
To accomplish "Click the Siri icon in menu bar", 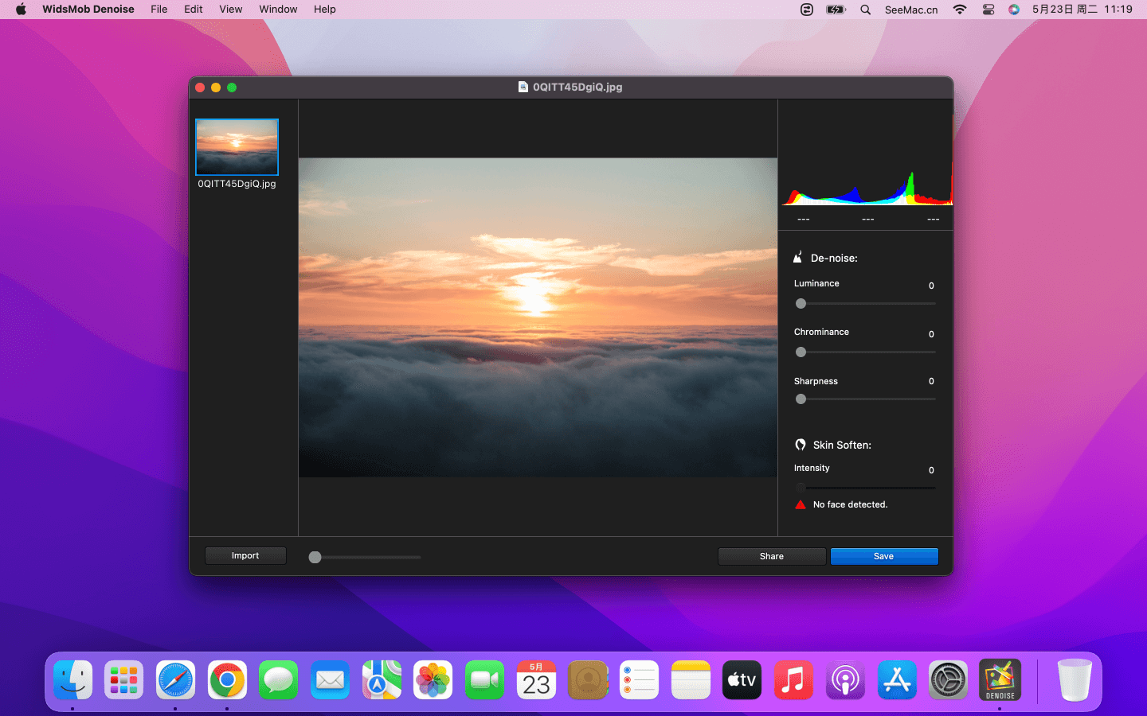I will 1014,10.
